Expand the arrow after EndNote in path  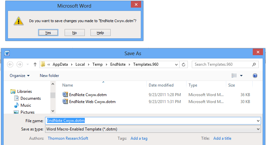130,64
